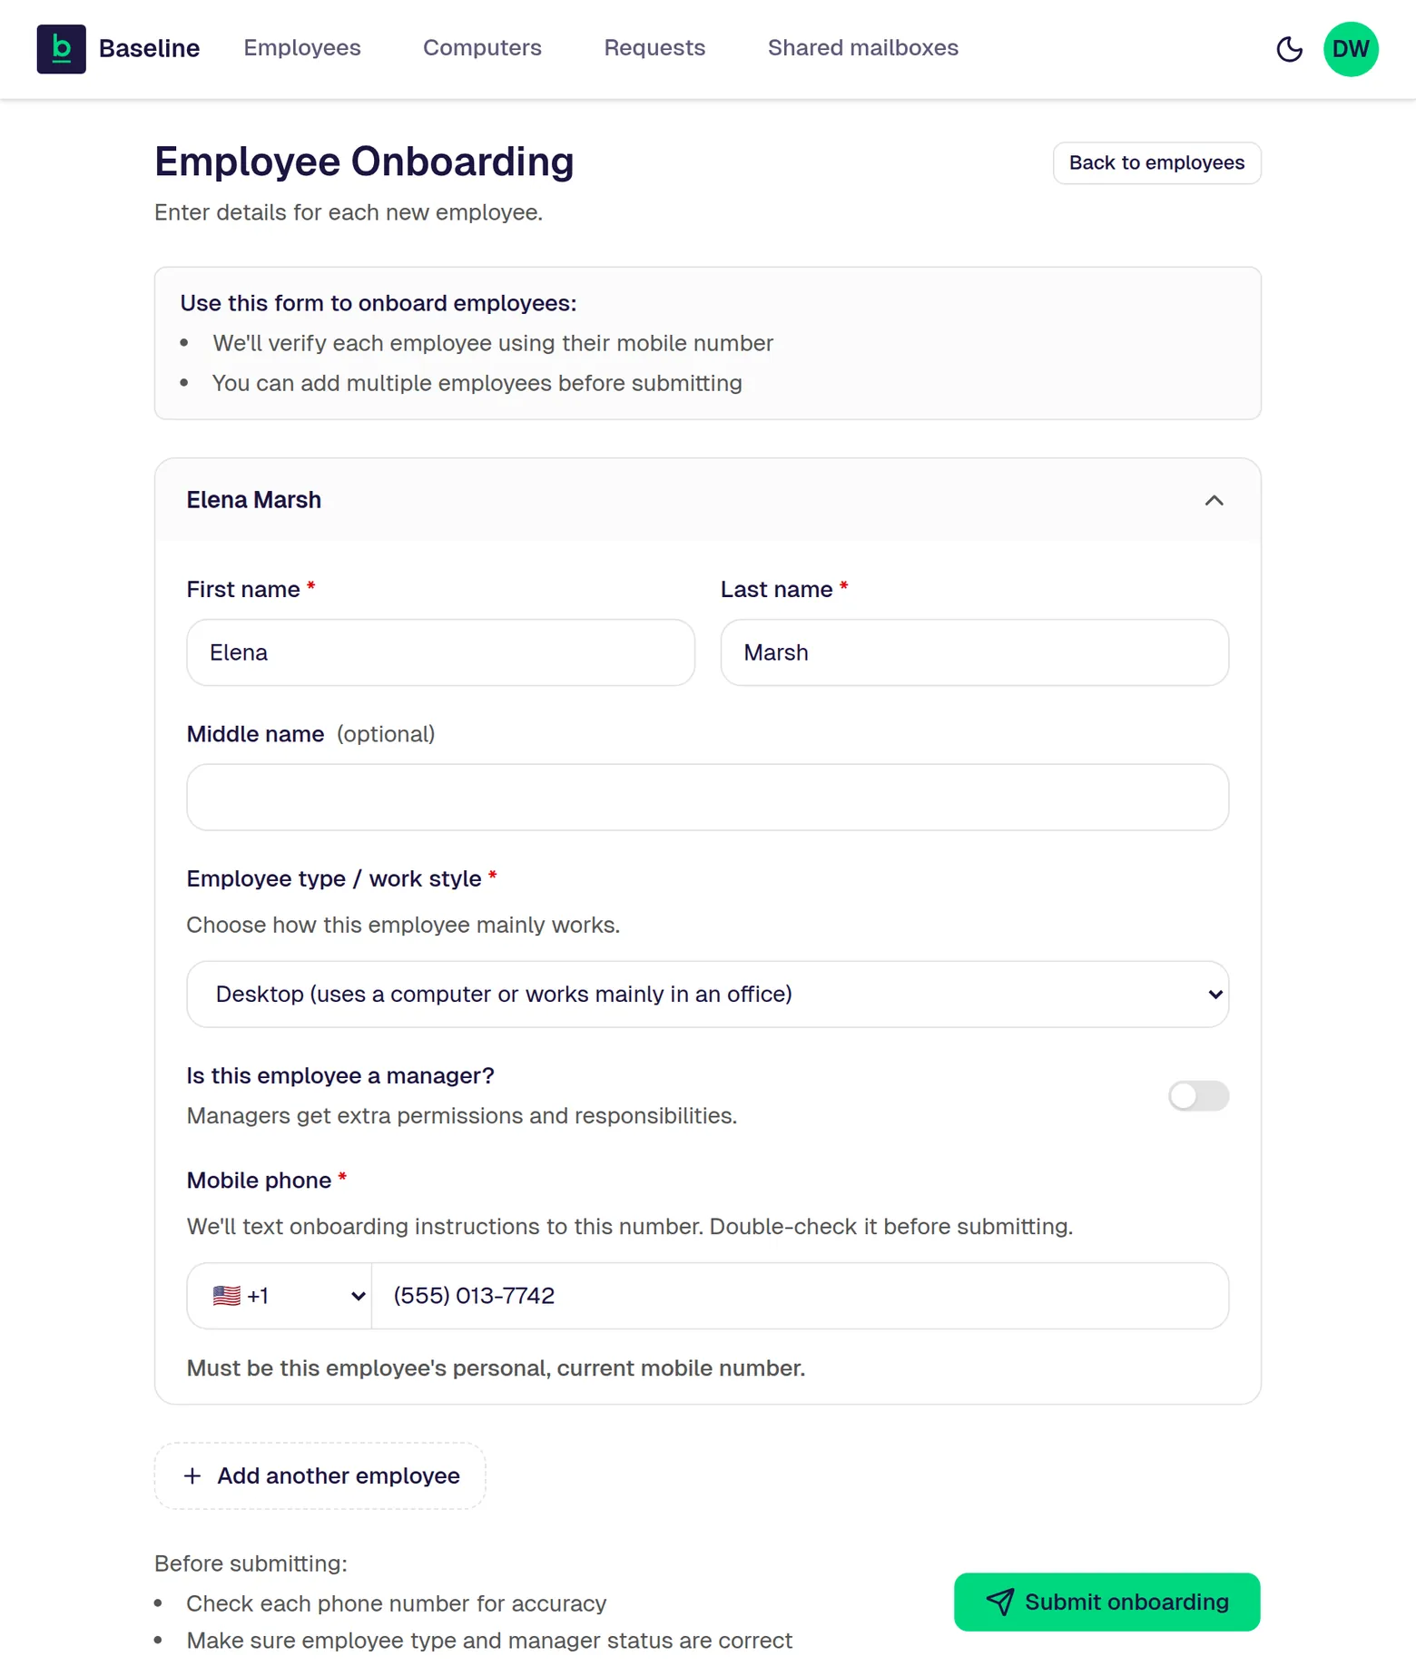Open Shared mailboxes nav item
Screen dimensions: 1416x1676
(x=863, y=48)
